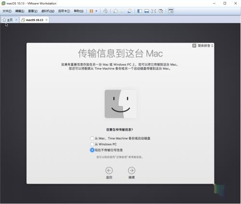The width and height of the screenshot is (241, 204).
Task: Click the Unity mode toolbar icon
Action: tap(161, 11)
